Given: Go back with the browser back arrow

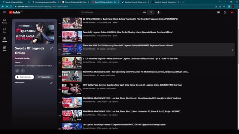Looking at the screenshot, I should coord(3,7).
